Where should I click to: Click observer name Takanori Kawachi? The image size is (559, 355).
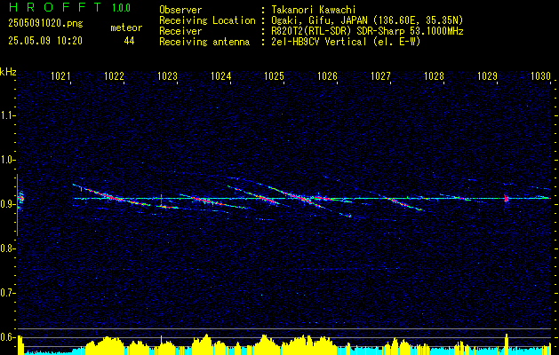point(314,10)
